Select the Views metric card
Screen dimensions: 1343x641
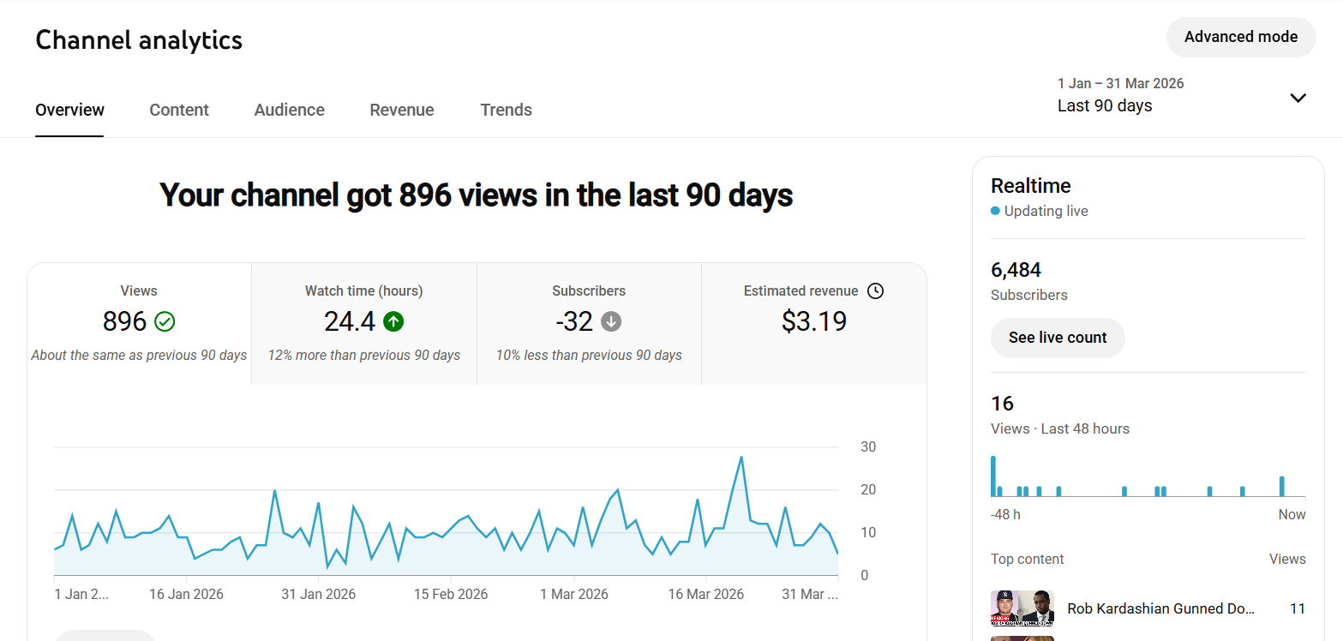pos(139,323)
